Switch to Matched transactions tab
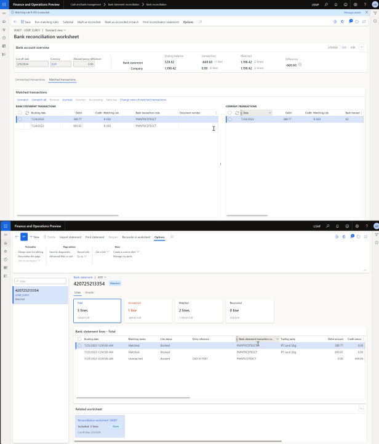Image resolution: width=379 pixels, height=444 pixels. [62, 80]
